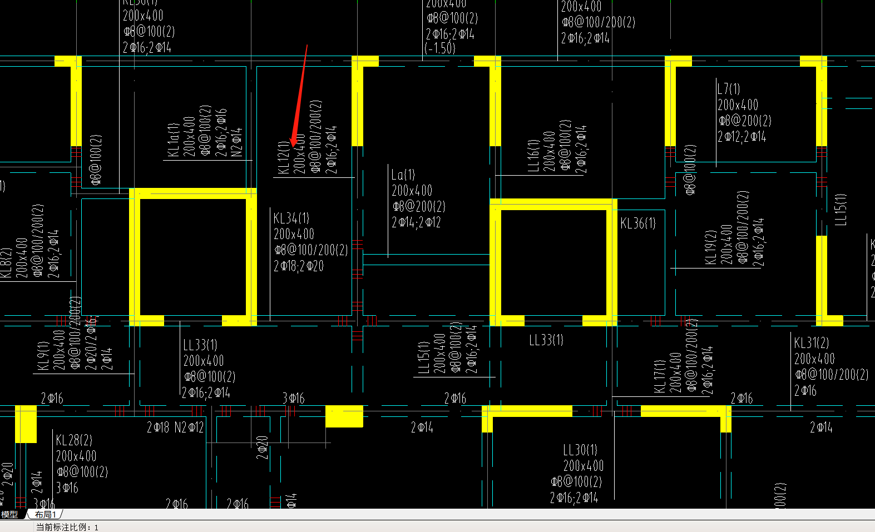Screen dimensions: 875x532
Task: Select the KL36(1) beam label
Action: pyautogui.click(x=638, y=223)
